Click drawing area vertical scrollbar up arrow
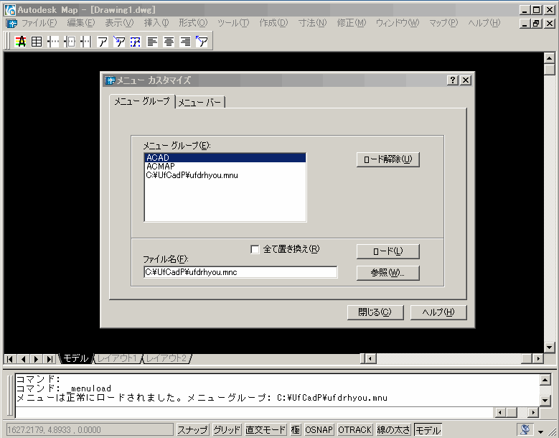 coord(549,58)
